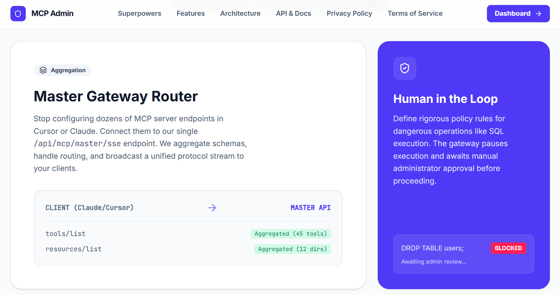This screenshot has width=560, height=295.
Task: Click the Aggregation badge
Action: click(63, 70)
